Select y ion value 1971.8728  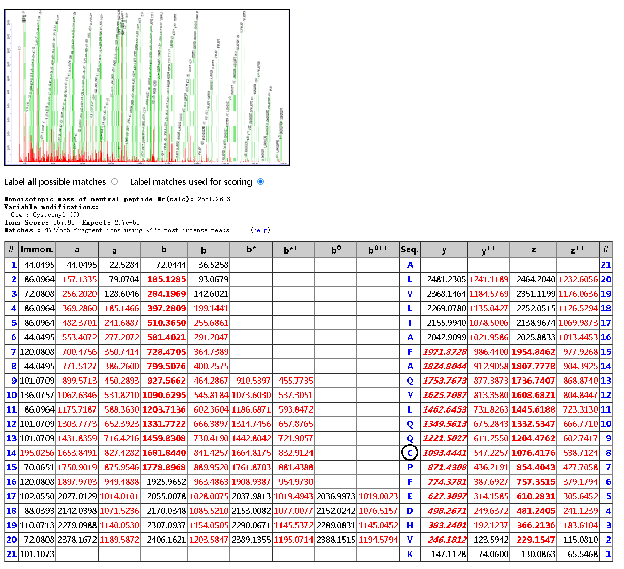click(444, 352)
